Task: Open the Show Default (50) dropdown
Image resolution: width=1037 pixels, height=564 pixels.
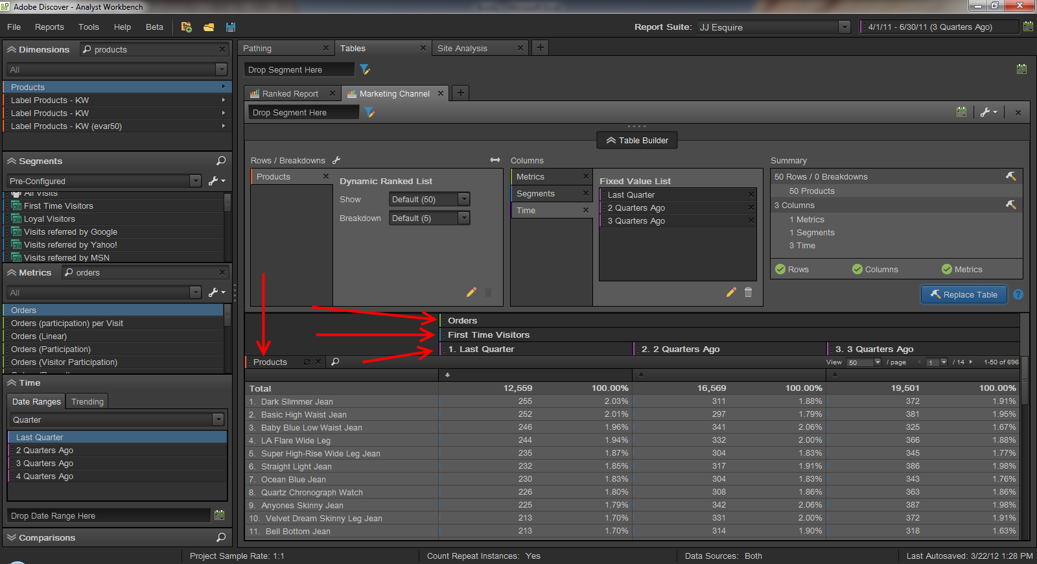Action: 463,199
